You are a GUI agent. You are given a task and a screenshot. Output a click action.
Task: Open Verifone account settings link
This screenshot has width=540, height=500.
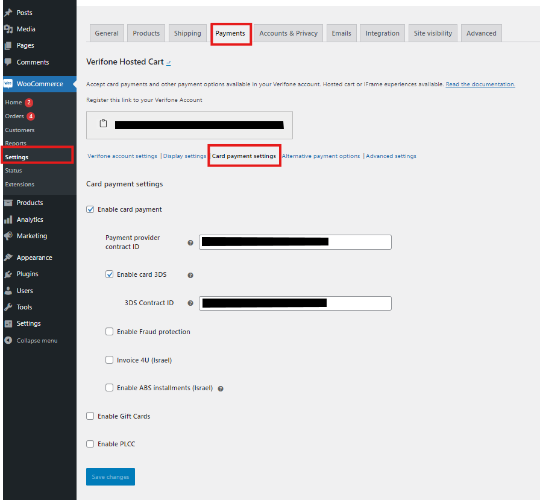122,156
